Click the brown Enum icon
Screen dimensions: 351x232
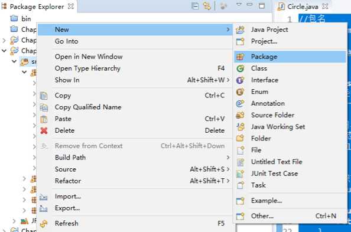(240, 92)
